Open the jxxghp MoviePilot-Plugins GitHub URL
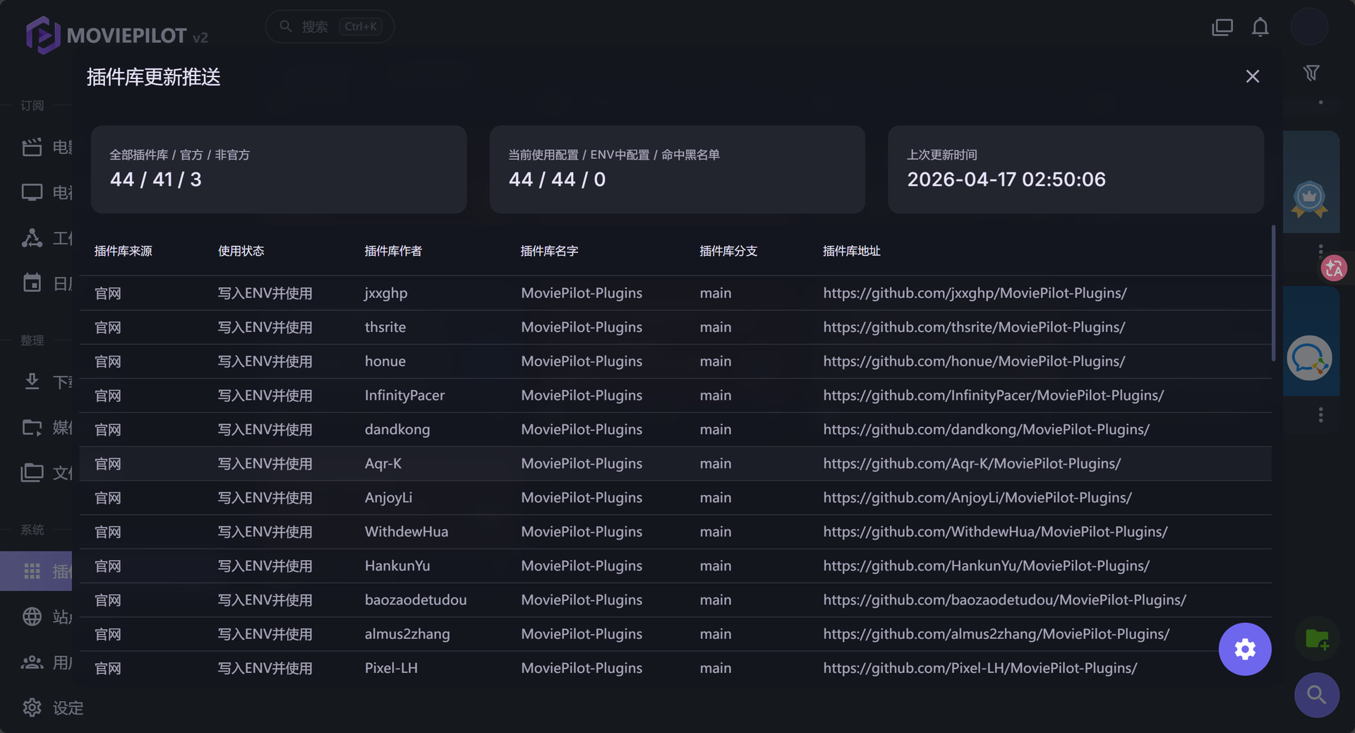This screenshot has width=1355, height=733. (x=975, y=293)
